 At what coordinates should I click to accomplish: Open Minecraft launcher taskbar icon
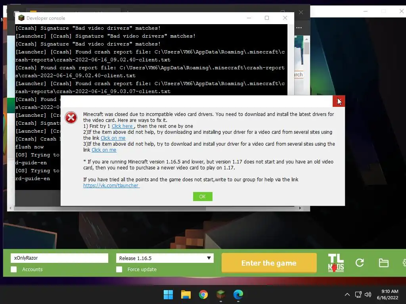click(x=220, y=294)
